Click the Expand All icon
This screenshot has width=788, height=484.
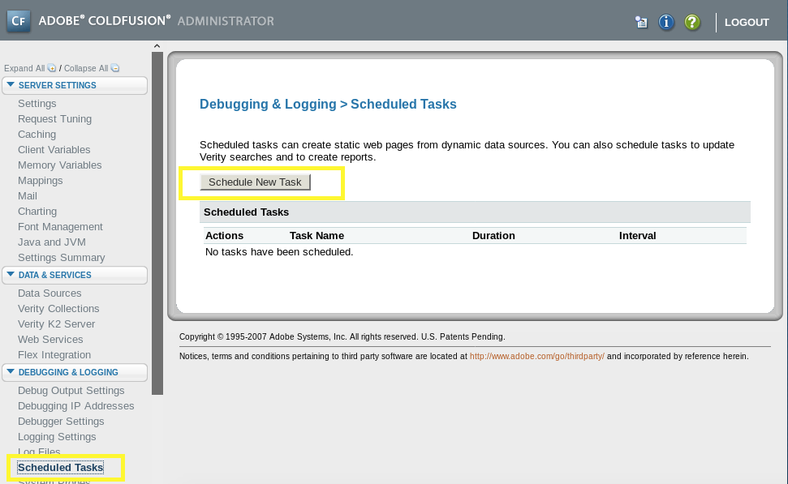tap(52, 69)
